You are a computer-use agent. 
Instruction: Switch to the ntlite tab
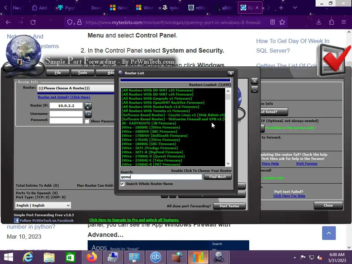coord(197,8)
